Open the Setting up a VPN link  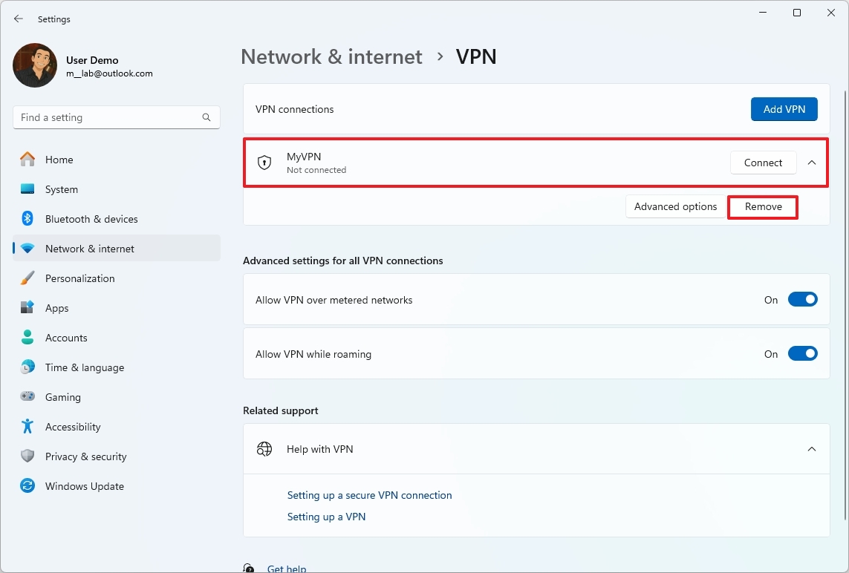point(326,516)
